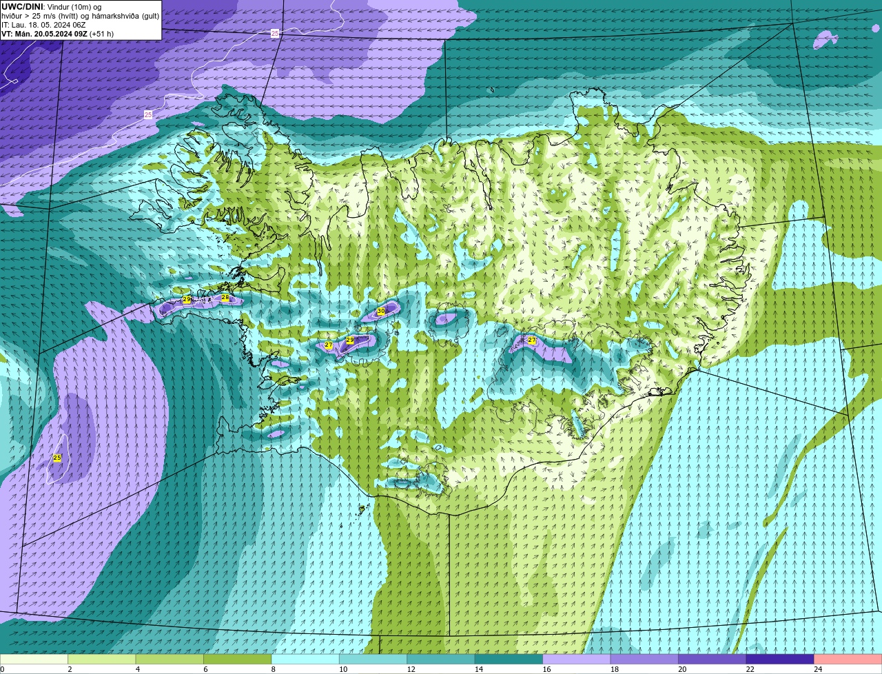Screen dimensions: 882x674
Task: Pick the 18–20 purple legend swatch
Action: [645, 660]
